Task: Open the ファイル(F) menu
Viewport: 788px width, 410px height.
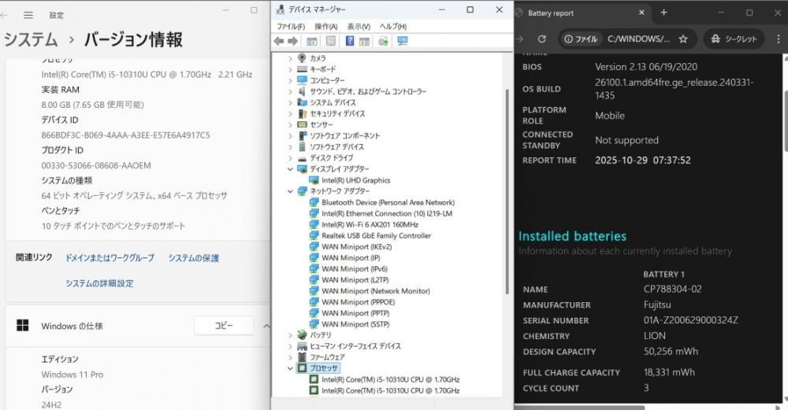Action: click(291, 26)
